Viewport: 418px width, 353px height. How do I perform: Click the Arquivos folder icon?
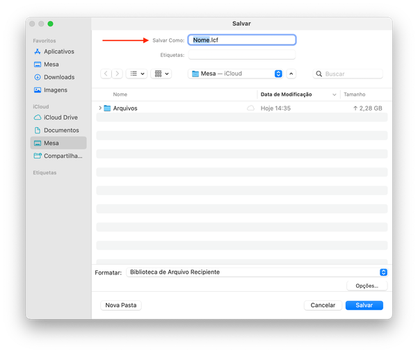[107, 108]
